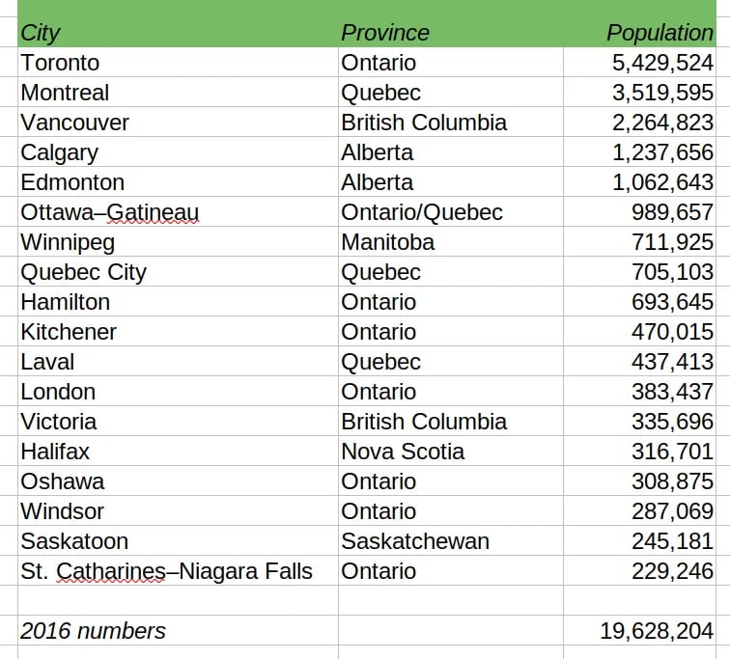The image size is (730, 659).
Task: Select the St. Catharines–Niagara Falls cell
Action: coord(178,570)
